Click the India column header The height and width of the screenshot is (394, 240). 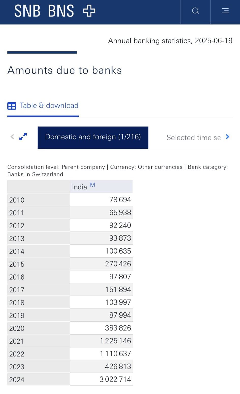pyautogui.click(x=79, y=187)
